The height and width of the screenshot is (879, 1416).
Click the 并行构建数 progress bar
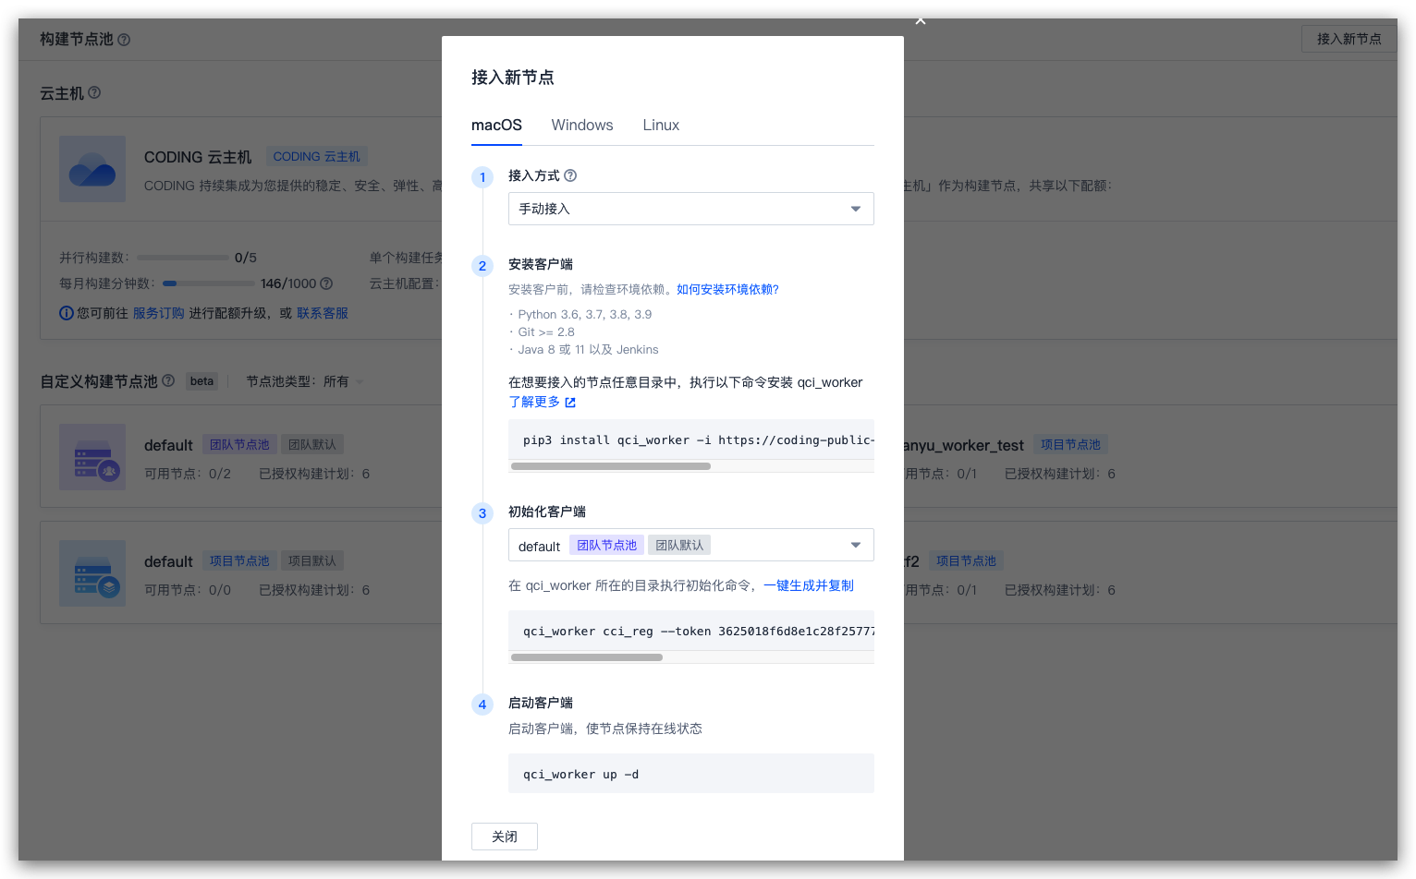point(182,258)
